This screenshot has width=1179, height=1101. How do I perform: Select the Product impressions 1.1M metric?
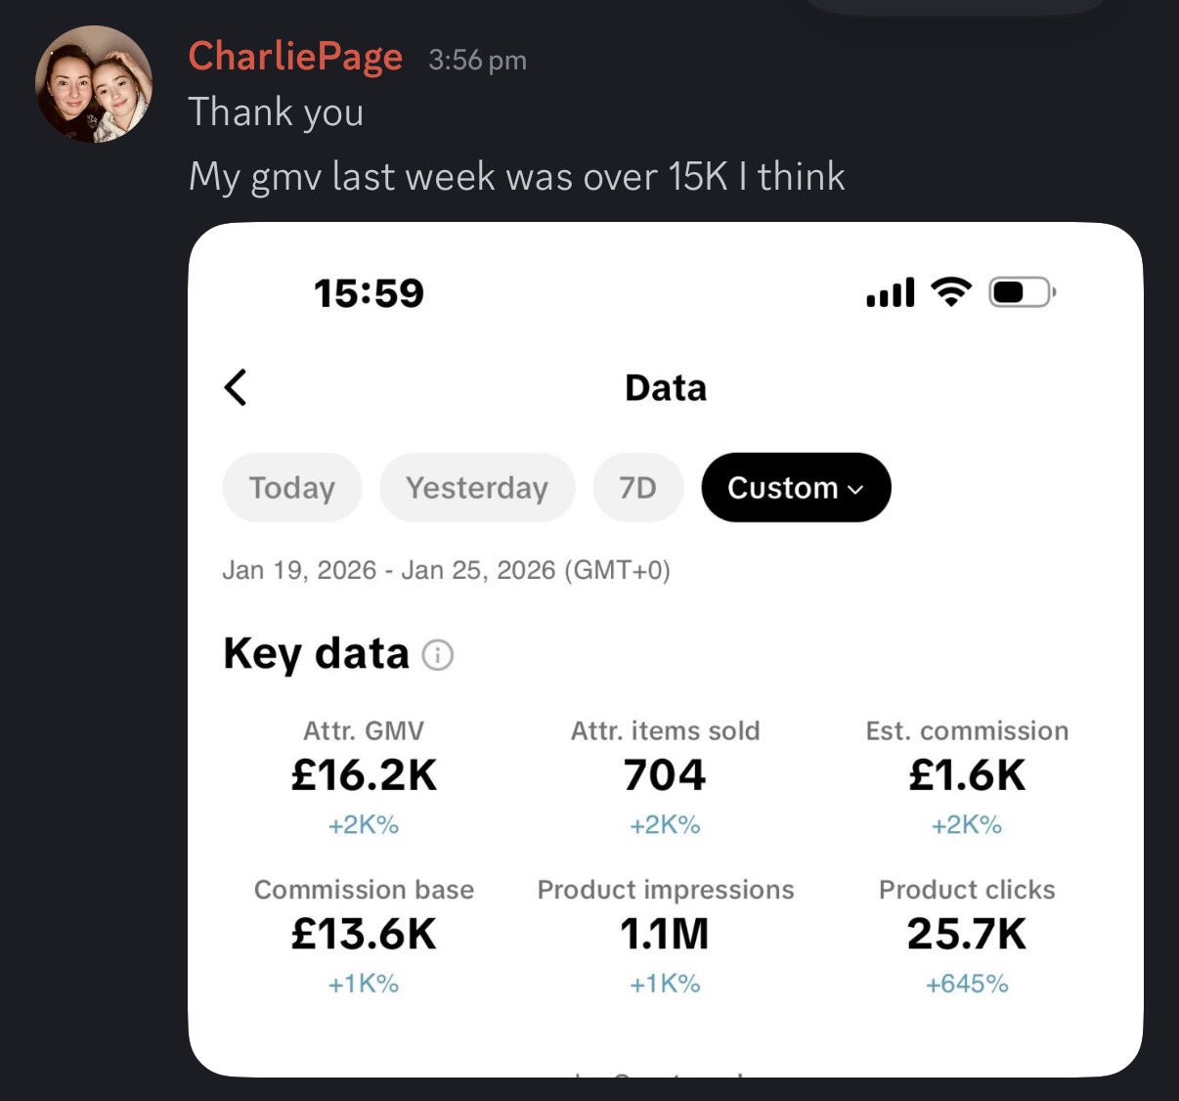665,934
